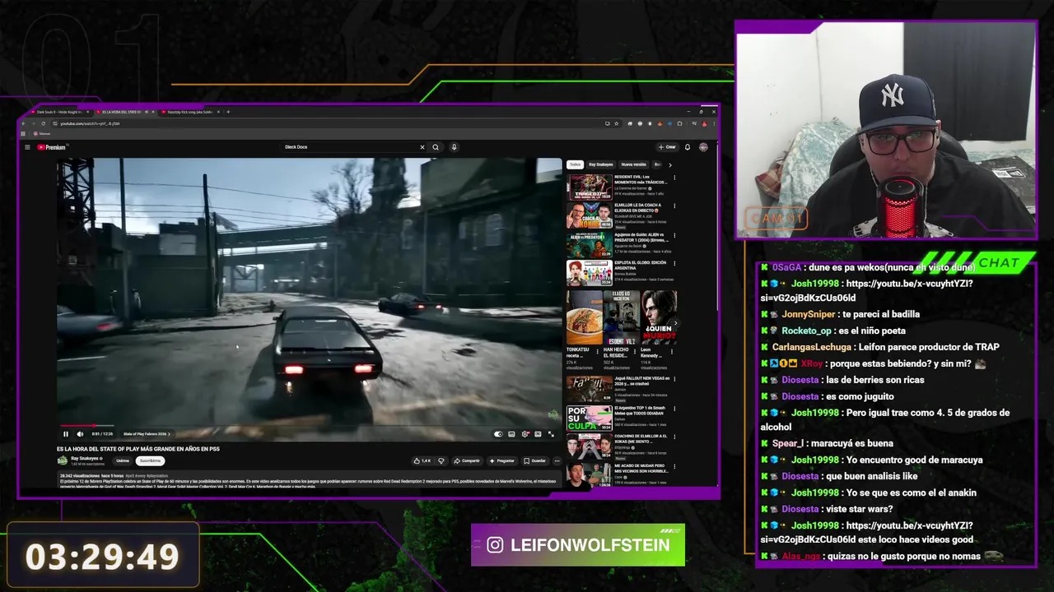
Task: Click the Suscribirme button
Action: [x=150, y=460]
